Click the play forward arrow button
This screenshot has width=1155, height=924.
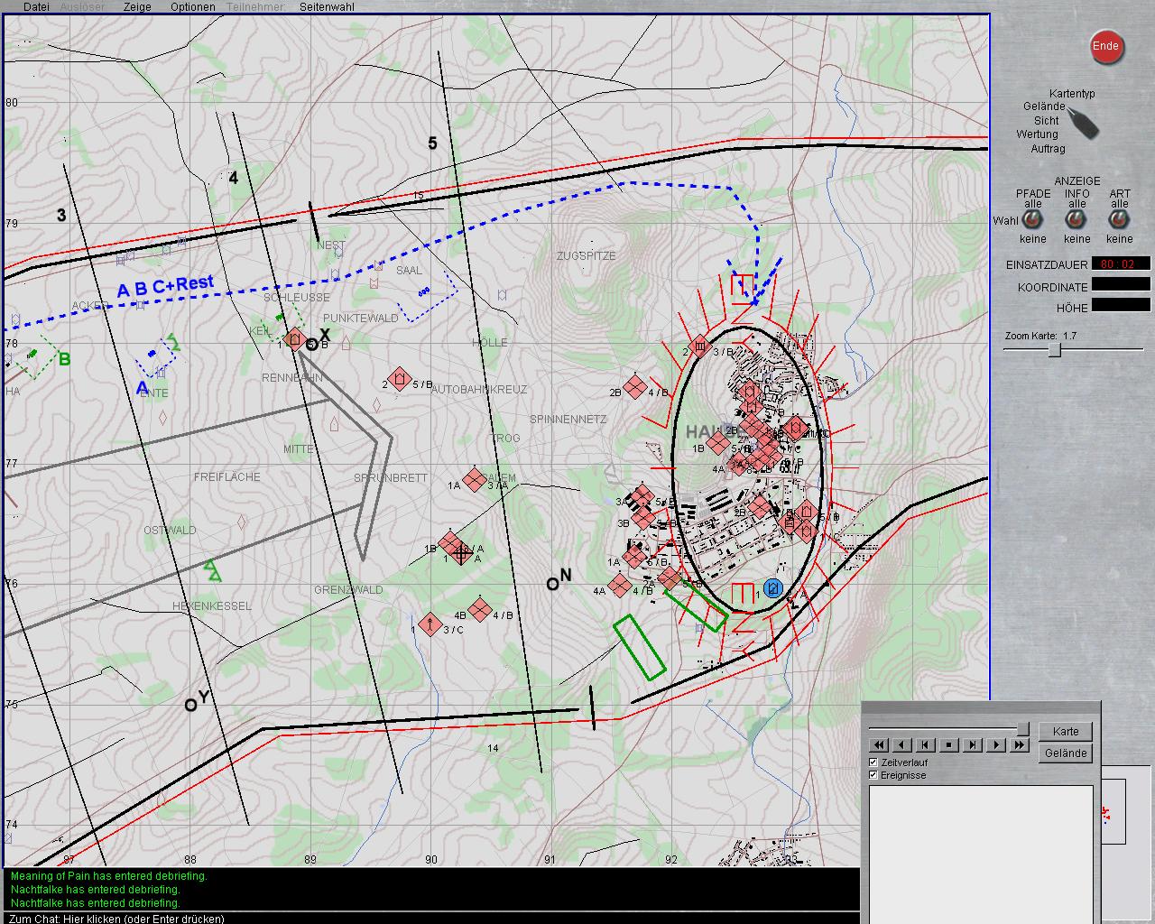[x=996, y=744]
